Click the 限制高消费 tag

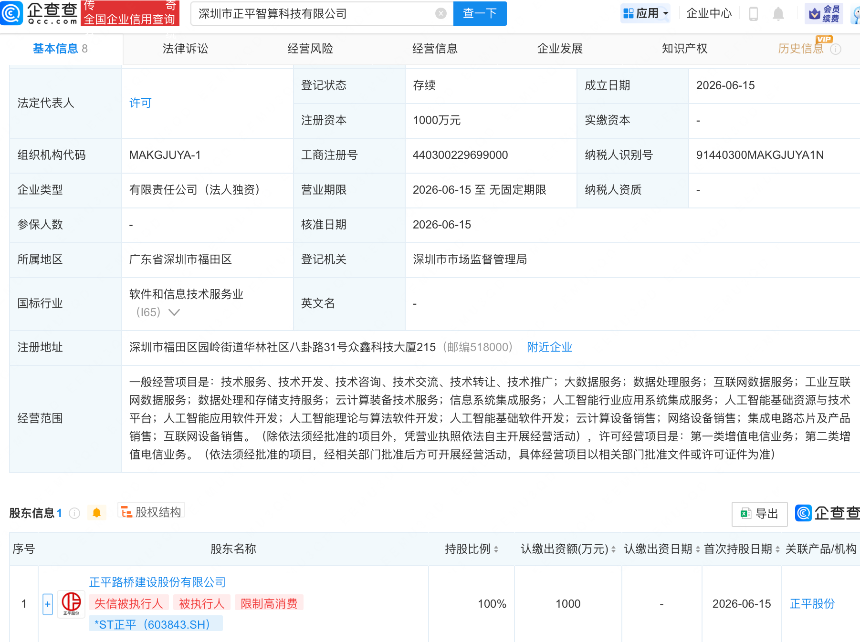pyautogui.click(x=269, y=603)
